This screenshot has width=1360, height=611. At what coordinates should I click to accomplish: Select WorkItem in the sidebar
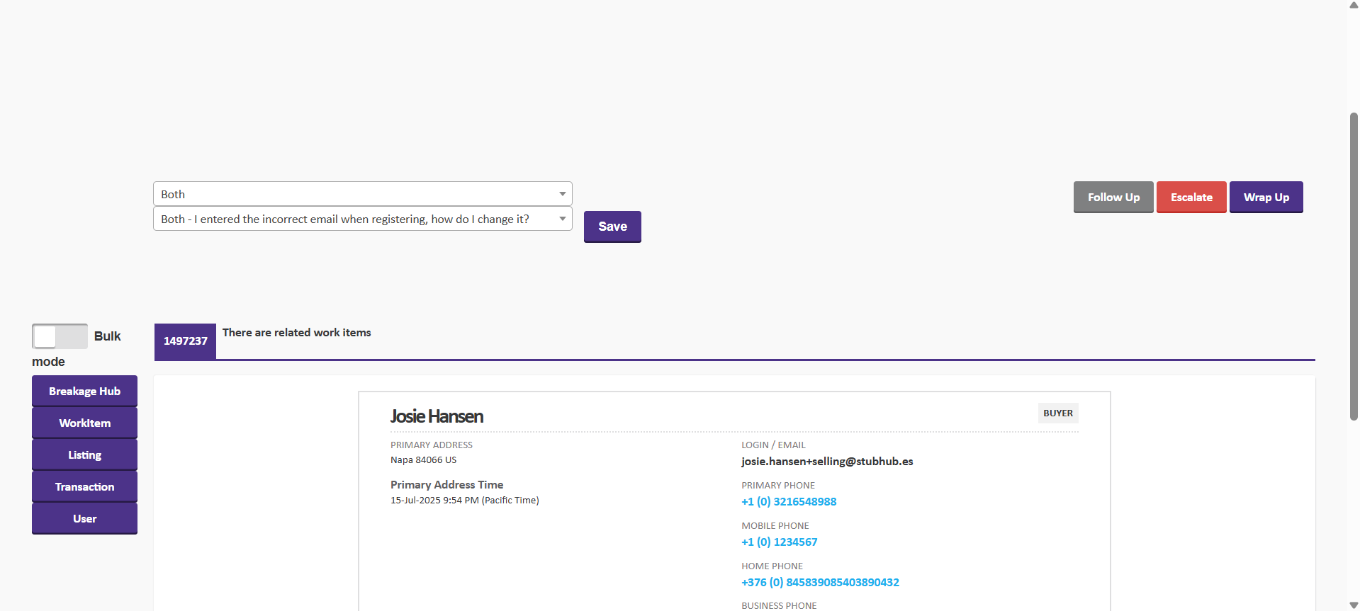click(x=84, y=423)
